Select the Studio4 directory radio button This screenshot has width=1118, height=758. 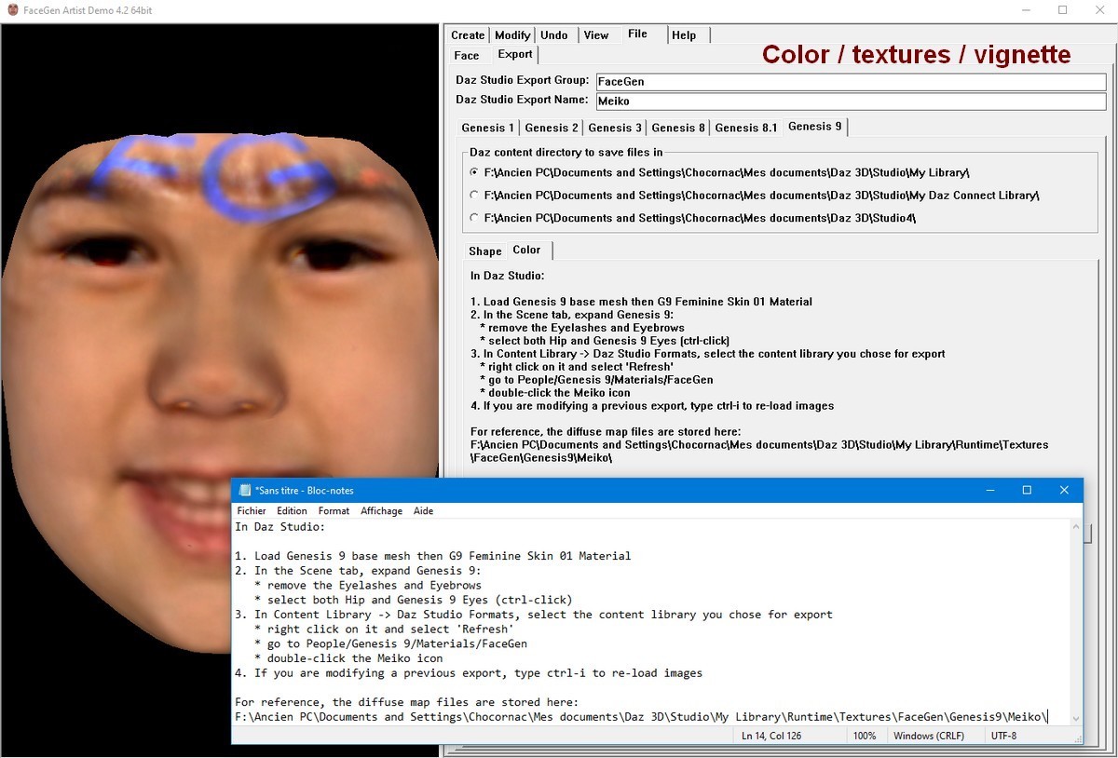[x=475, y=217]
